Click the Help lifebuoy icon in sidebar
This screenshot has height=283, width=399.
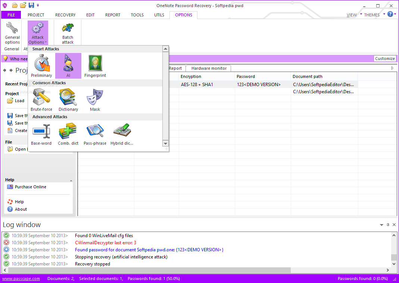pos(10,202)
